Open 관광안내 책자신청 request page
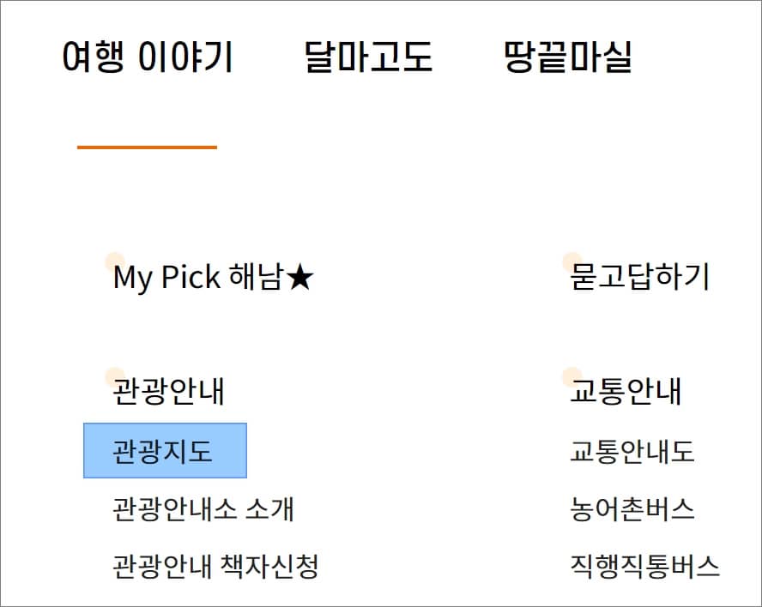The image size is (762, 607). click(215, 566)
